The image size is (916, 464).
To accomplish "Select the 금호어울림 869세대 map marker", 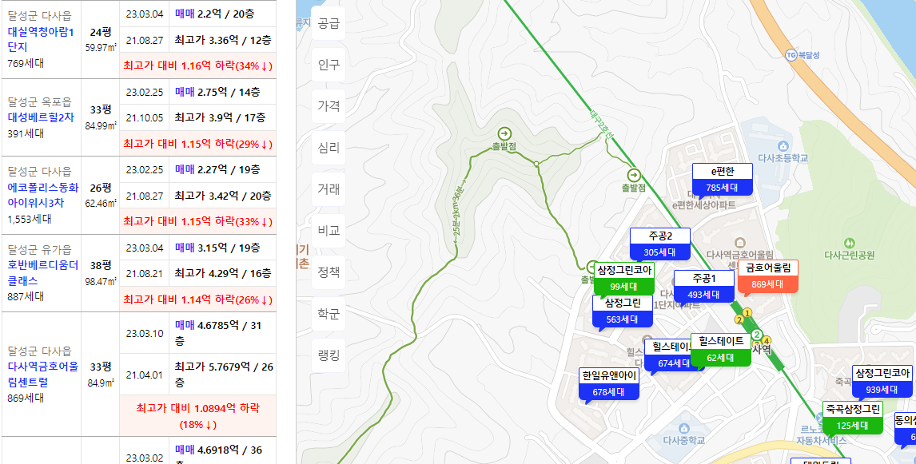I will point(767,276).
